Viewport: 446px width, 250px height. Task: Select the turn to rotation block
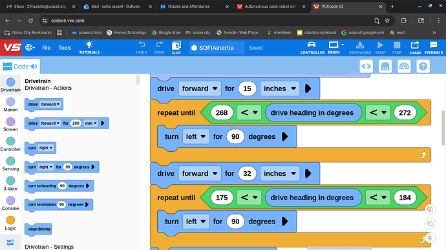(x=59, y=205)
